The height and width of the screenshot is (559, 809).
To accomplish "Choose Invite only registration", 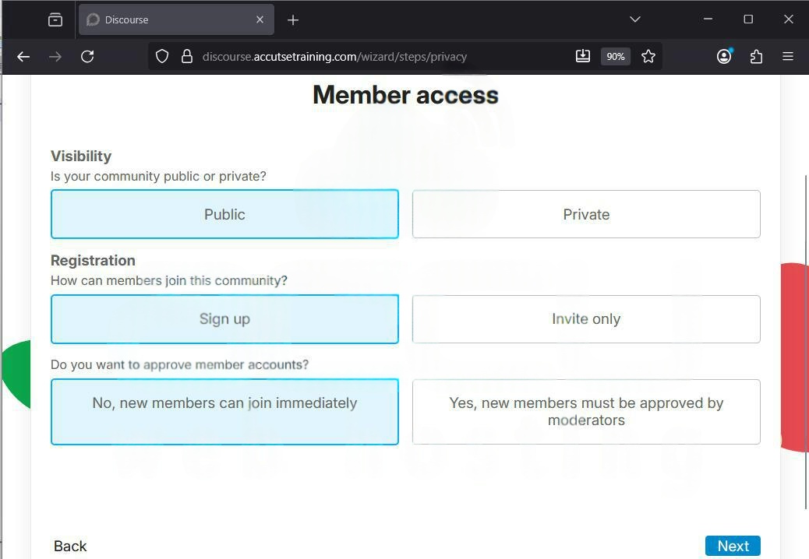I will (586, 318).
